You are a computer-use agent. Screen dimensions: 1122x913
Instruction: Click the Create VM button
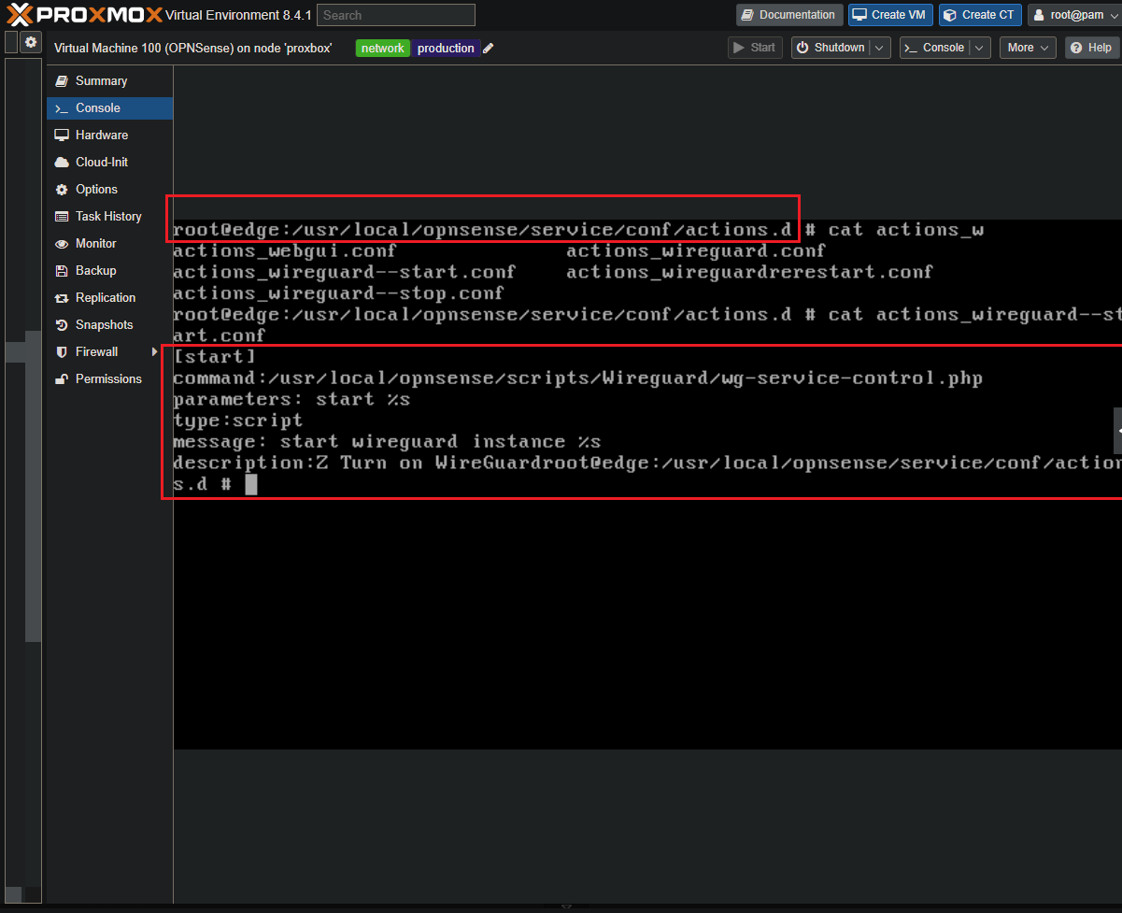pyautogui.click(x=890, y=15)
